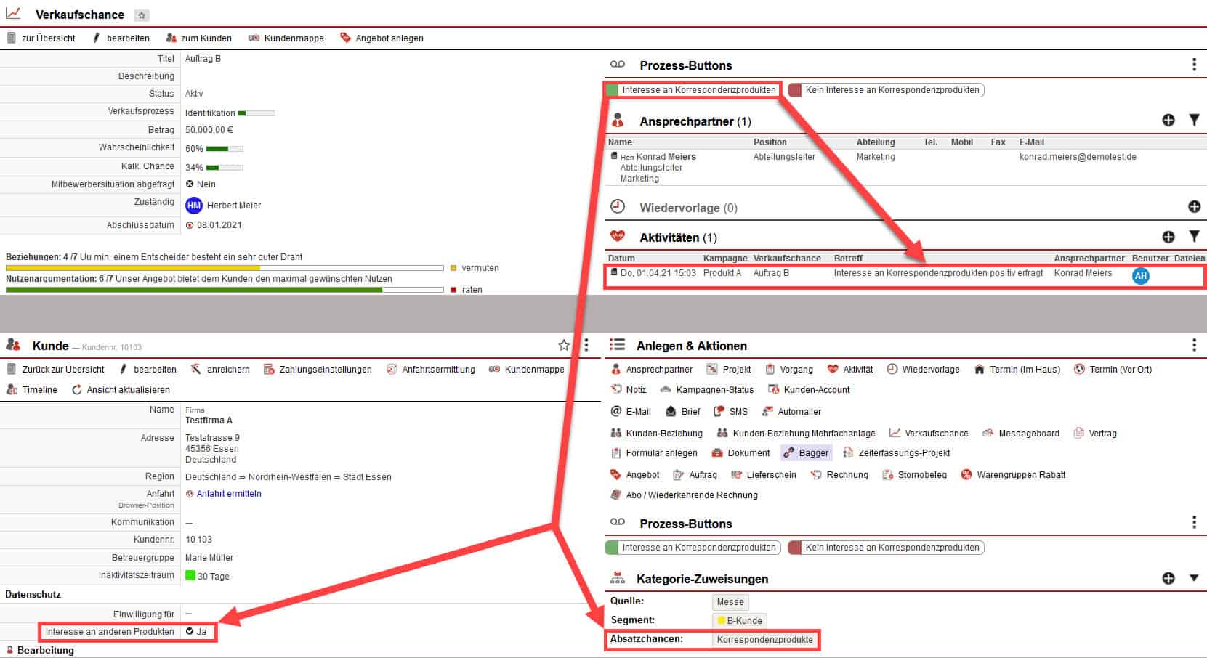Open Prozess-Buttons three-dot menu at top
Image resolution: width=1207 pixels, height=658 pixels.
(1193, 65)
